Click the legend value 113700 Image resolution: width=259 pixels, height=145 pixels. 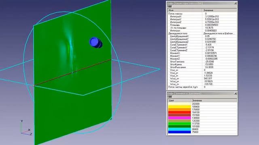[196, 124]
